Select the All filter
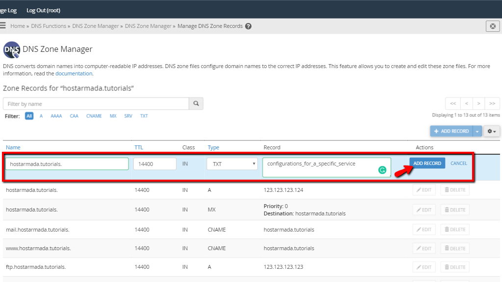 tap(29, 116)
